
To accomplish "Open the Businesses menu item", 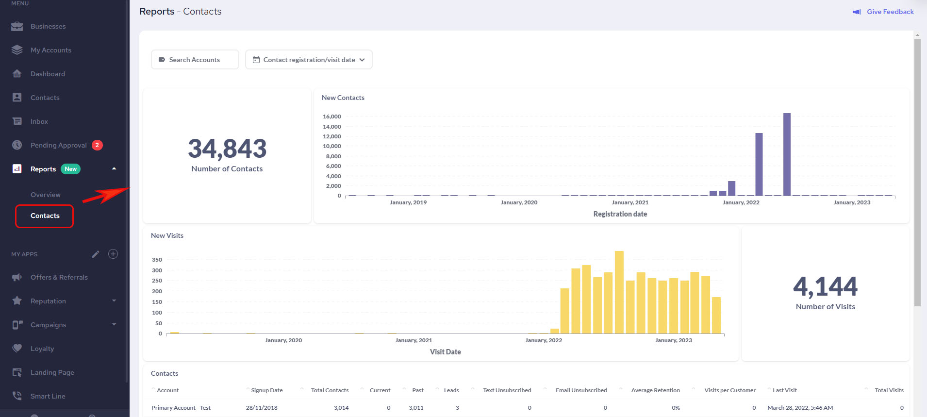I will pyautogui.click(x=48, y=26).
